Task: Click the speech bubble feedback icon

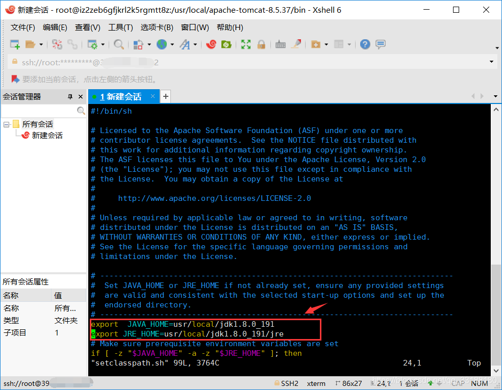Action: [x=381, y=44]
